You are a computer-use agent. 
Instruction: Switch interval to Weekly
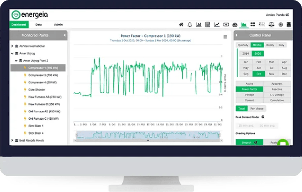[x=270, y=45]
